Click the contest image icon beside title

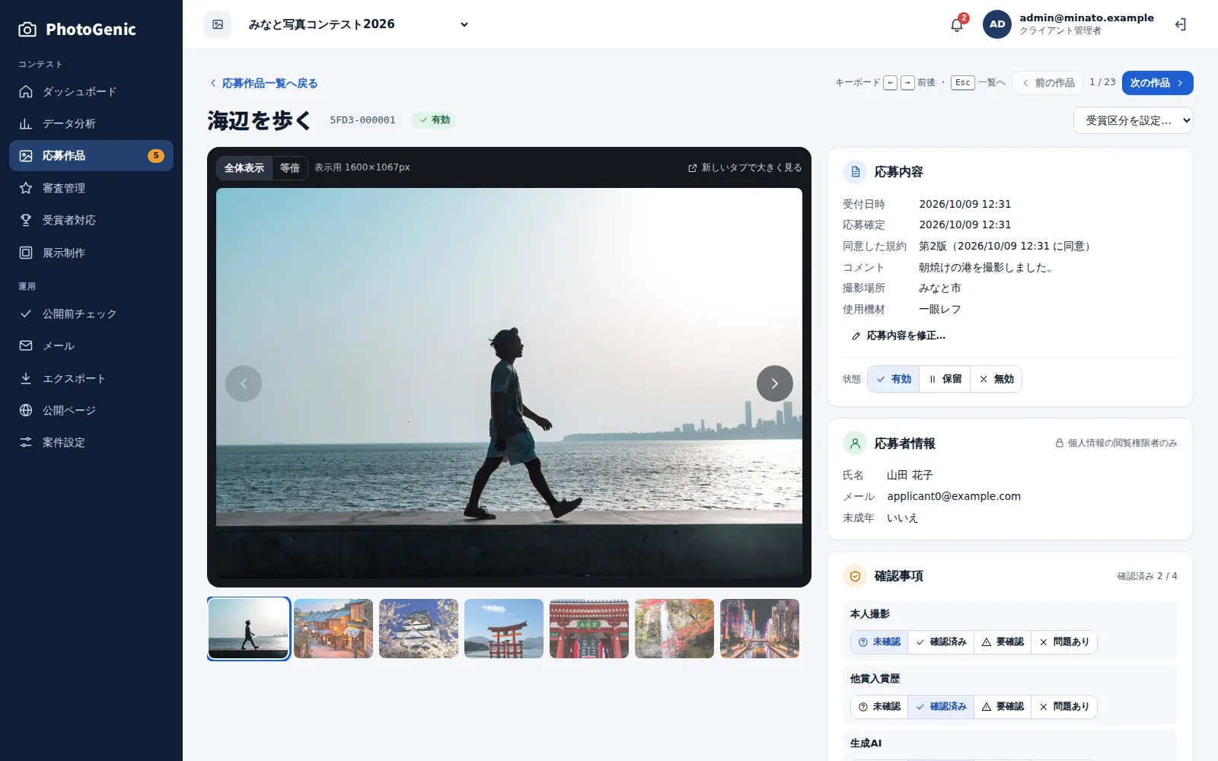[x=218, y=24]
